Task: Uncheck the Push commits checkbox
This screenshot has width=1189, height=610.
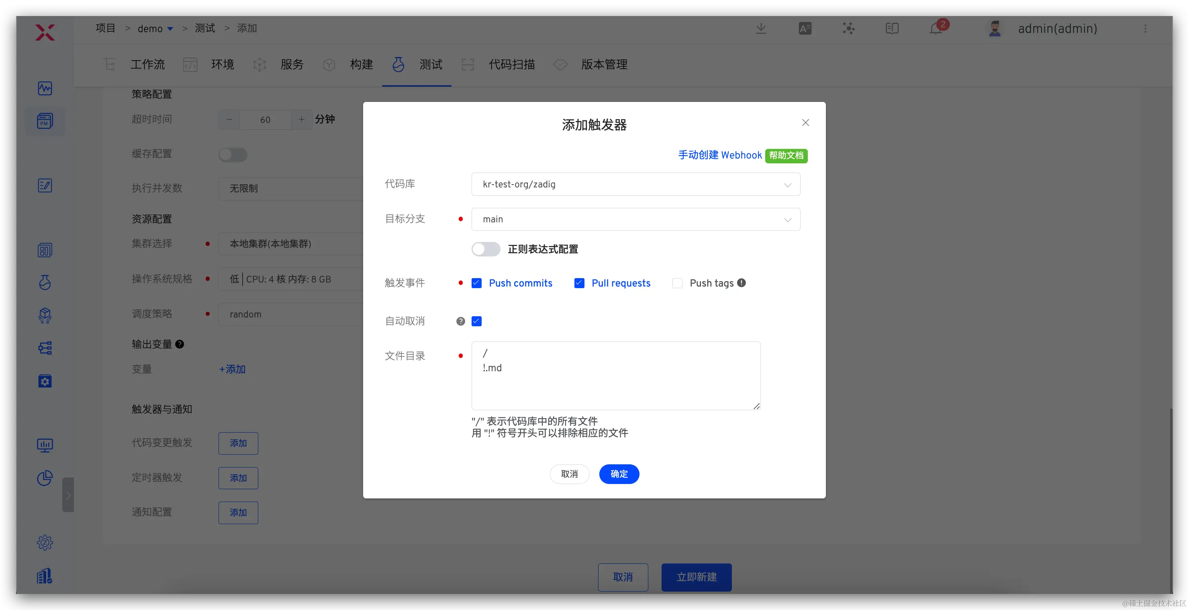Action: tap(476, 283)
